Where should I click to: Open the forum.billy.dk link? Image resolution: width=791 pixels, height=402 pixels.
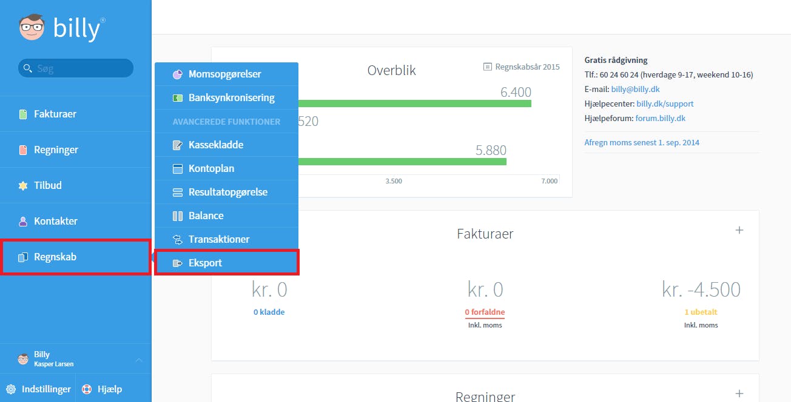661,119
